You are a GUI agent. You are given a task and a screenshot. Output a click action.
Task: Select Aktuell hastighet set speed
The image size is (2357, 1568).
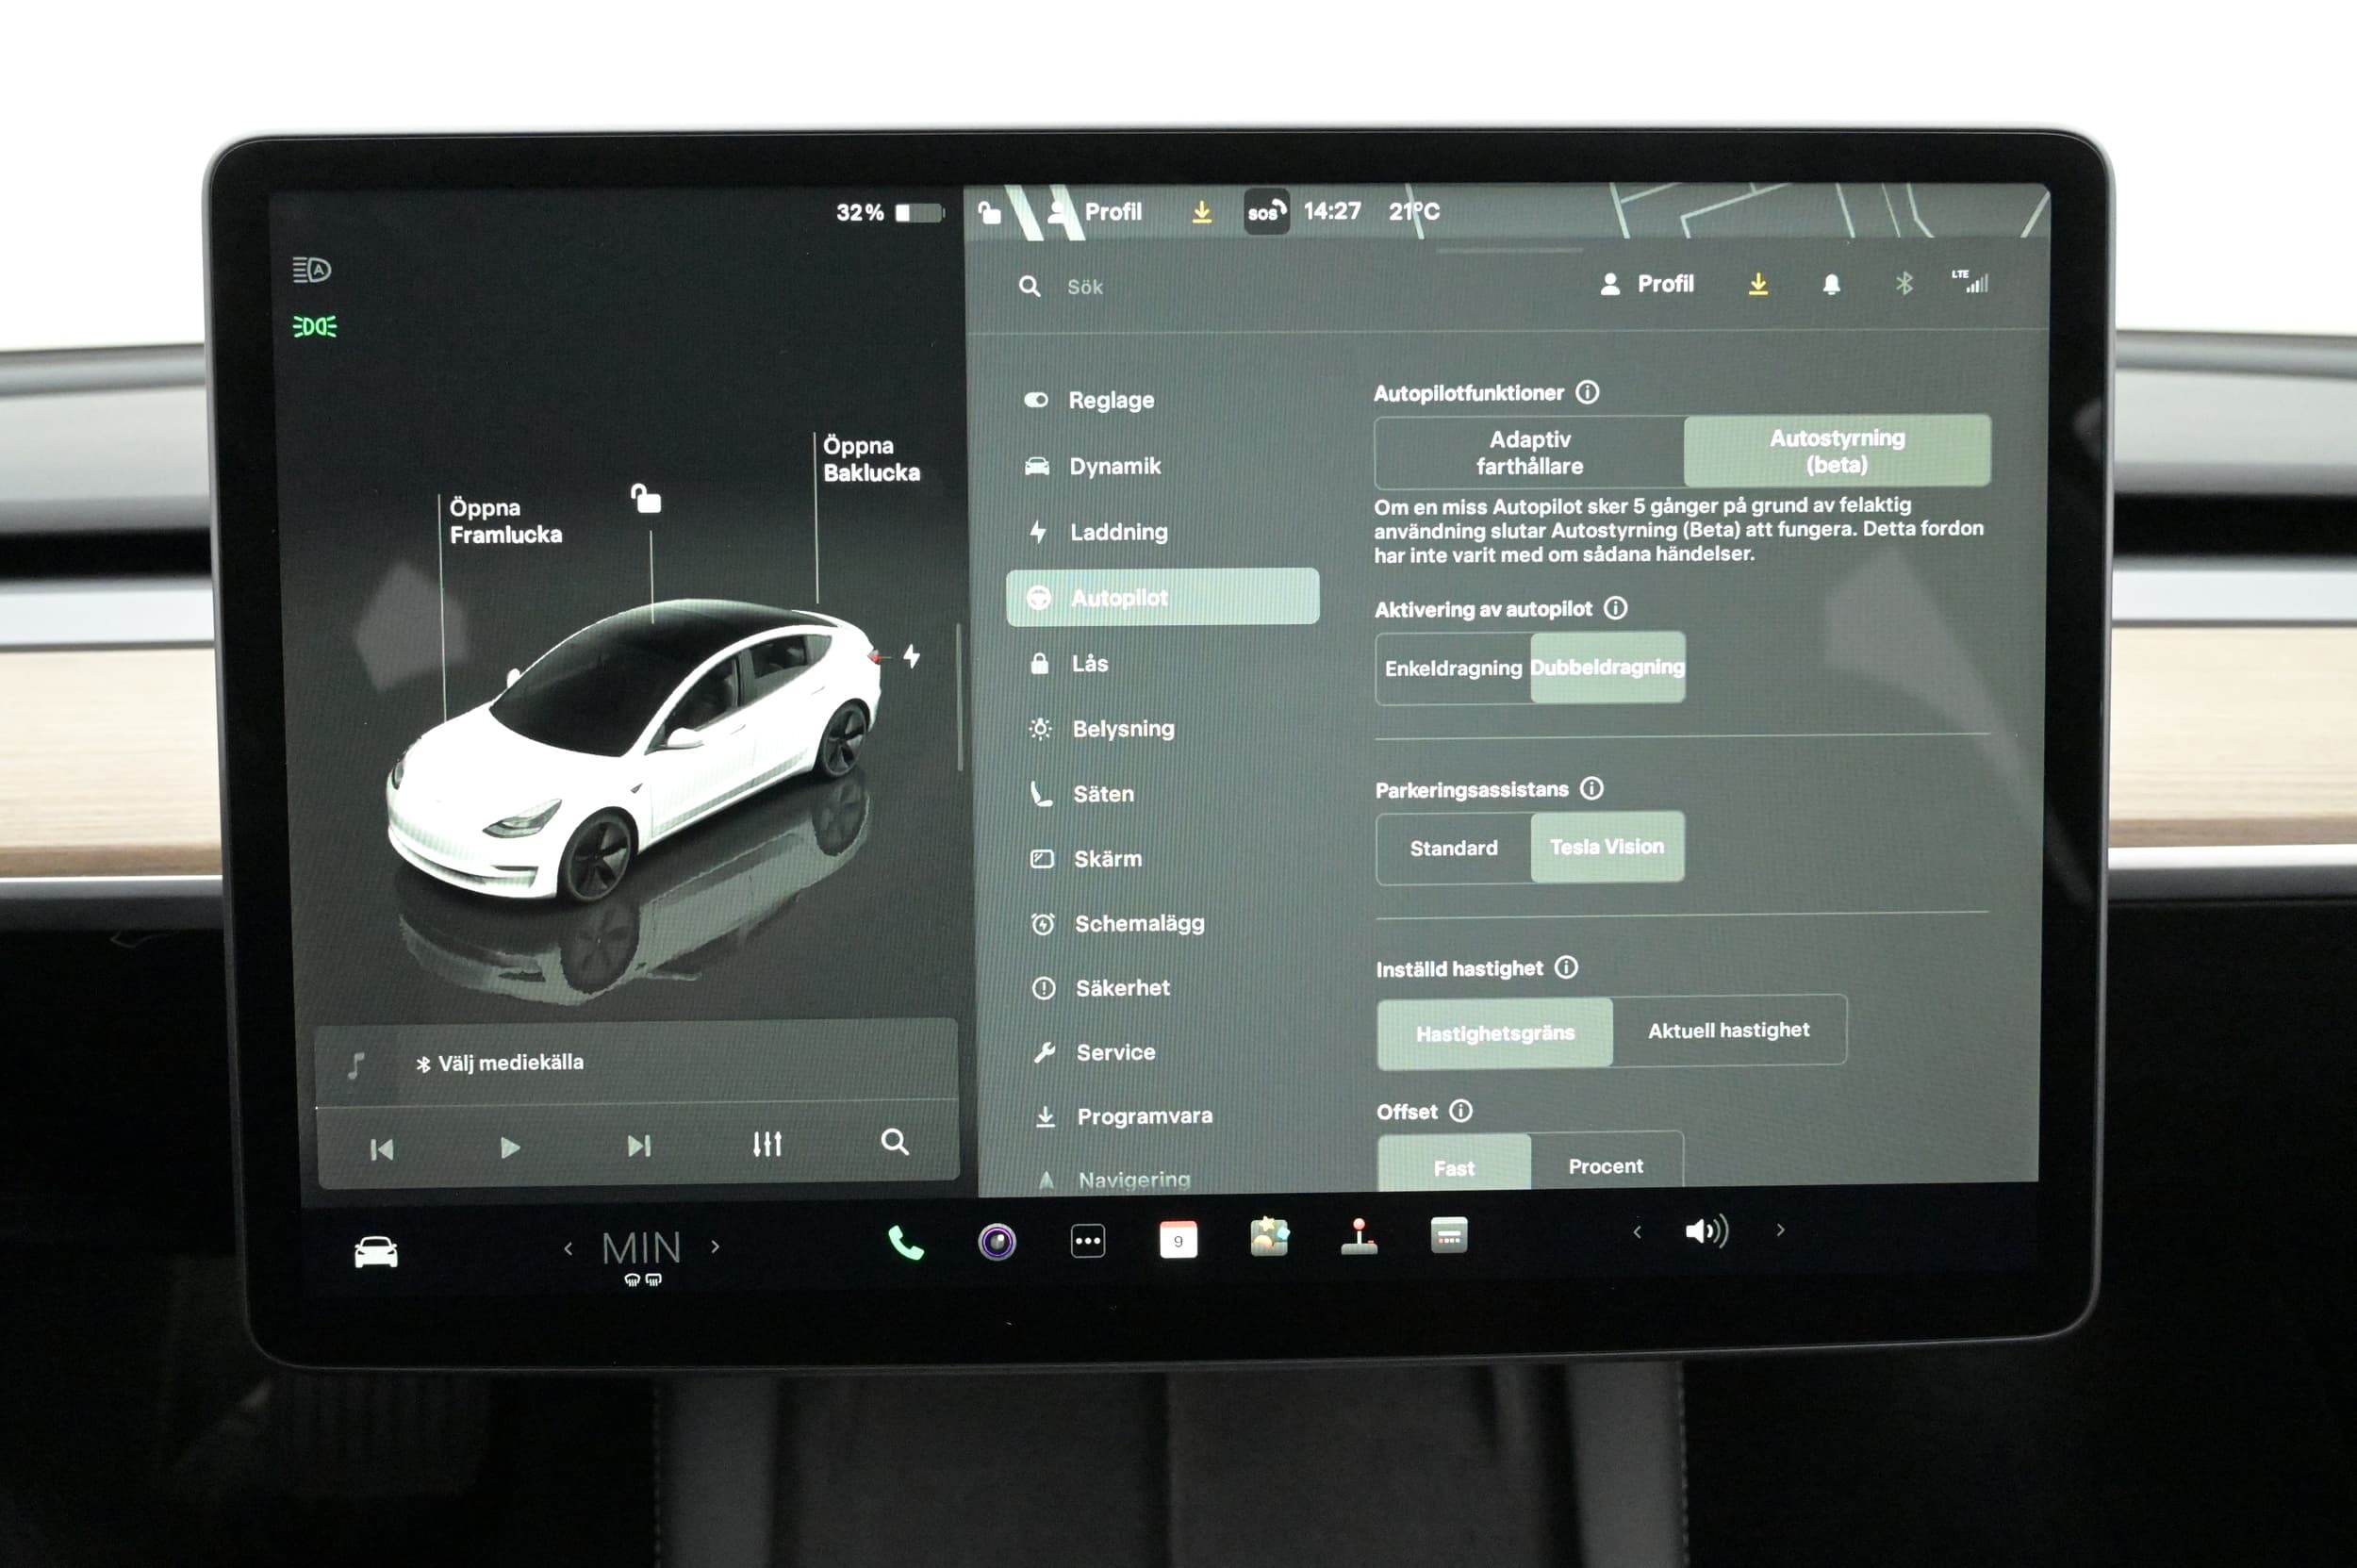pyautogui.click(x=1729, y=1030)
